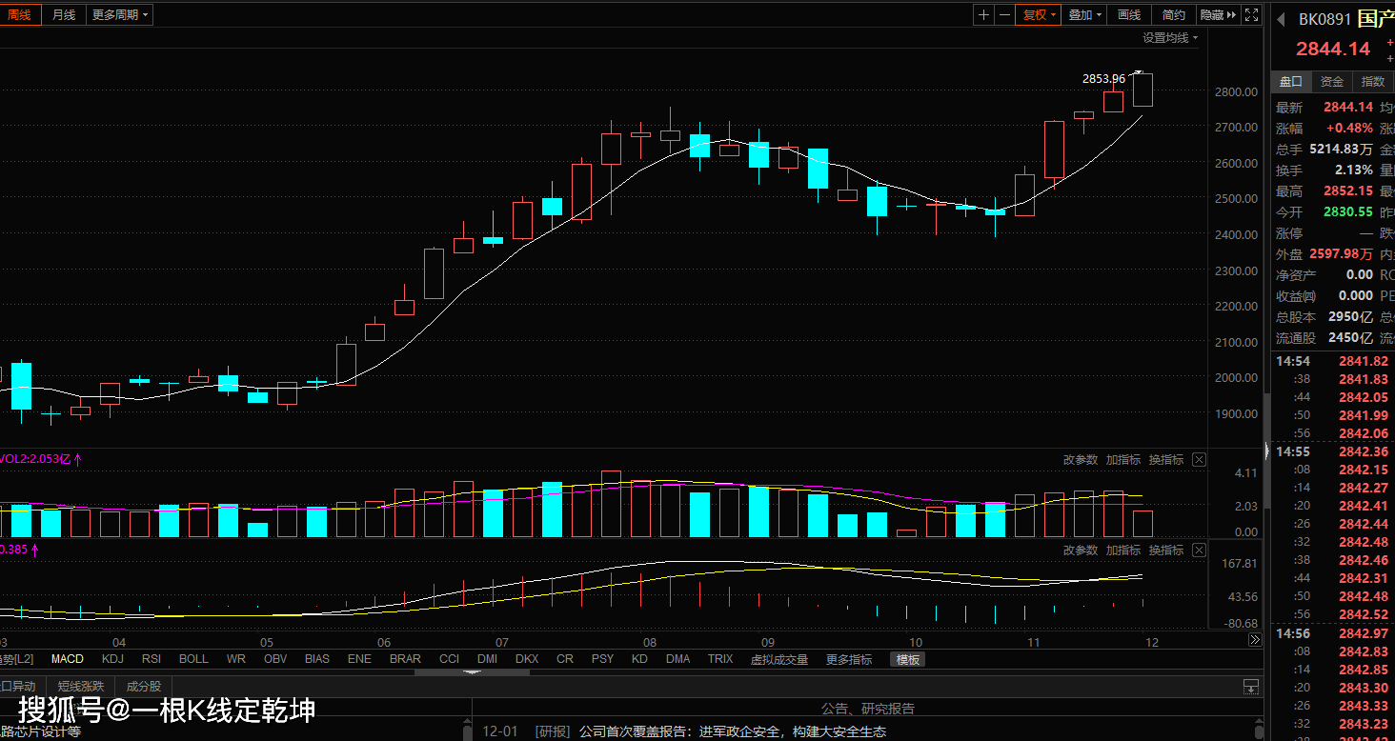Click the horizontal splitter handle below indicator tabs
The image size is (1395, 741).
click(x=472, y=672)
